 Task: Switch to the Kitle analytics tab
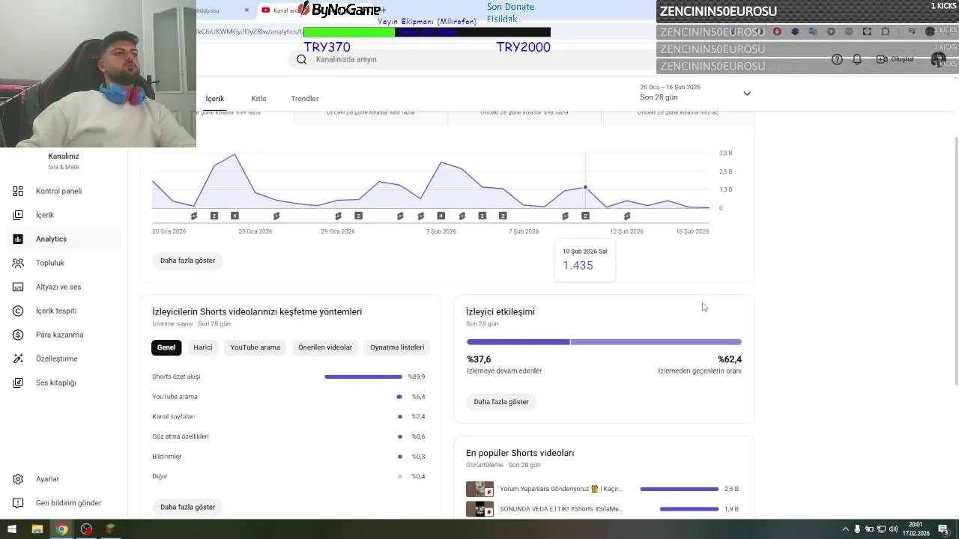click(x=258, y=98)
